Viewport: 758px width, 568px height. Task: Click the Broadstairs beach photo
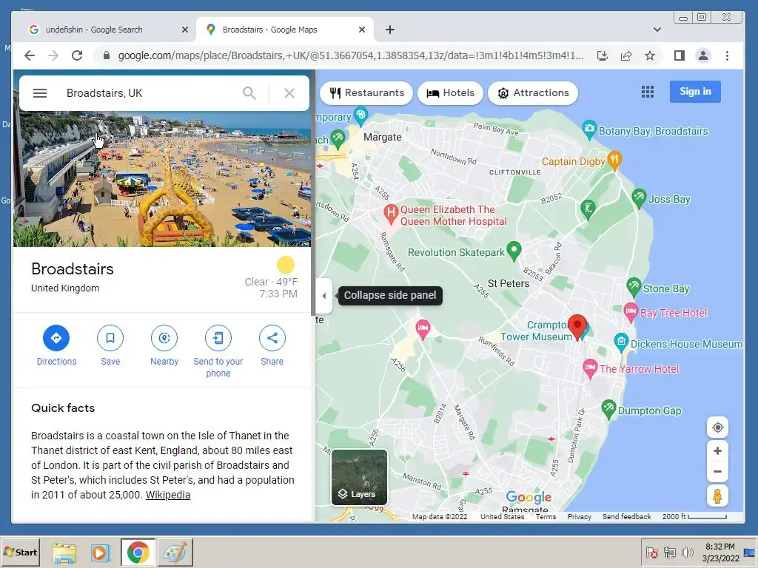[162, 179]
